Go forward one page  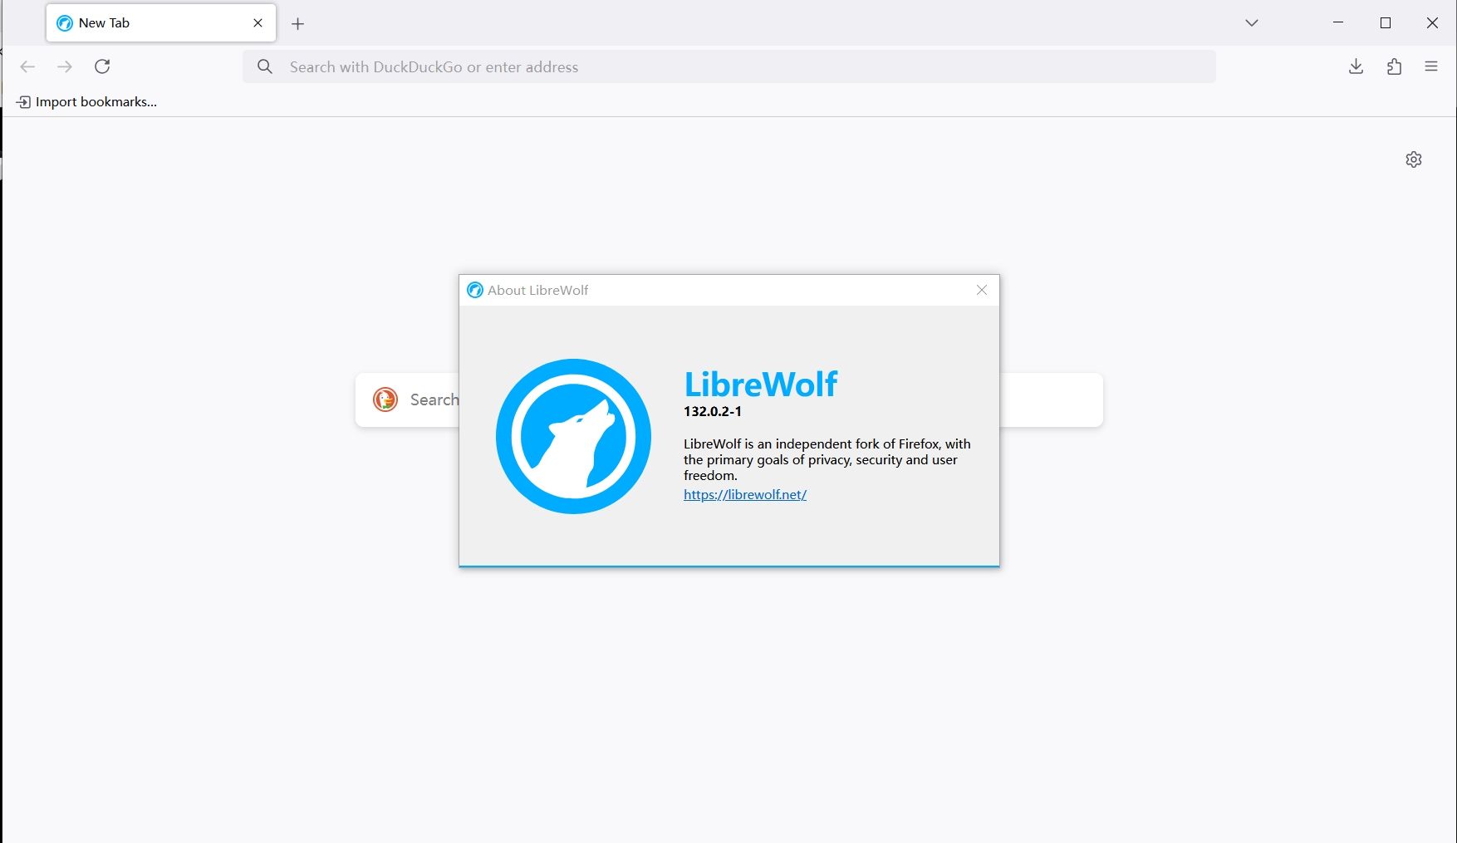pos(65,66)
